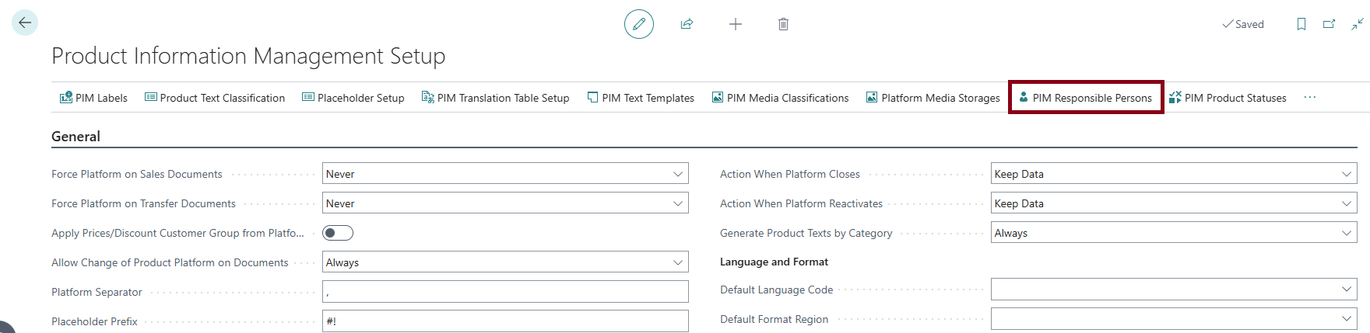1370x333 pixels.
Task: Open PIM Responsible Persons action
Action: tap(1085, 98)
